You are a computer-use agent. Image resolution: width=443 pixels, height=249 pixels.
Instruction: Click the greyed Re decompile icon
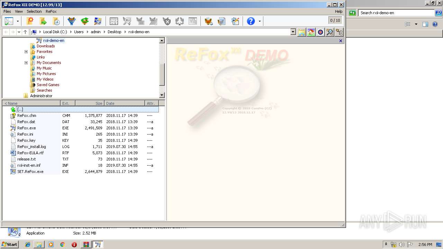[x=127, y=21]
